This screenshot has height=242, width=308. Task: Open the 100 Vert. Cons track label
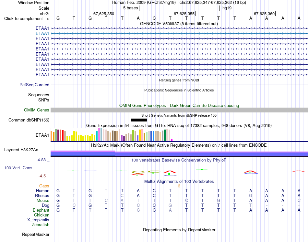18,168
